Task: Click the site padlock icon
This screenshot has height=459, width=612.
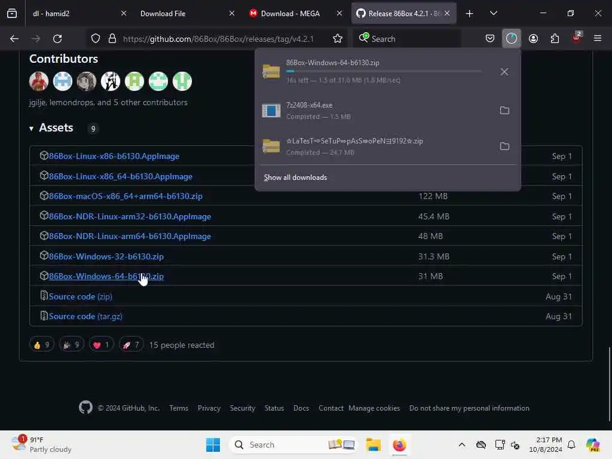Action: pyautogui.click(x=112, y=39)
